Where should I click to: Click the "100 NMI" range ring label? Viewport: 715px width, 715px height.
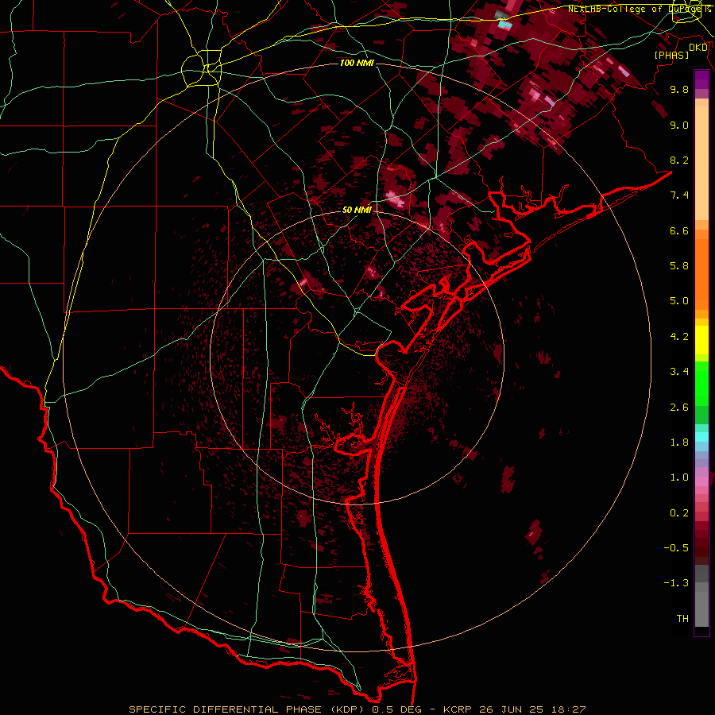pyautogui.click(x=357, y=63)
